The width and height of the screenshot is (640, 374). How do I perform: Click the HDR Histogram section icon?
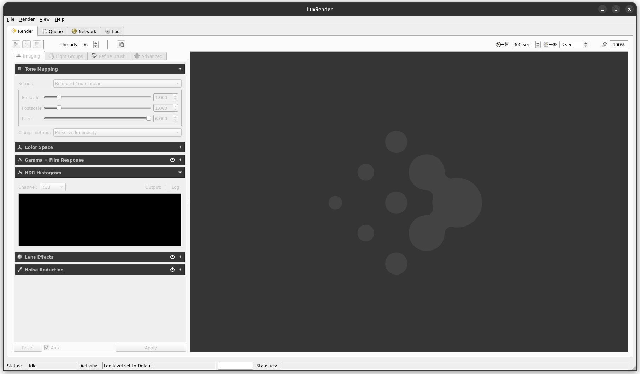pos(20,173)
